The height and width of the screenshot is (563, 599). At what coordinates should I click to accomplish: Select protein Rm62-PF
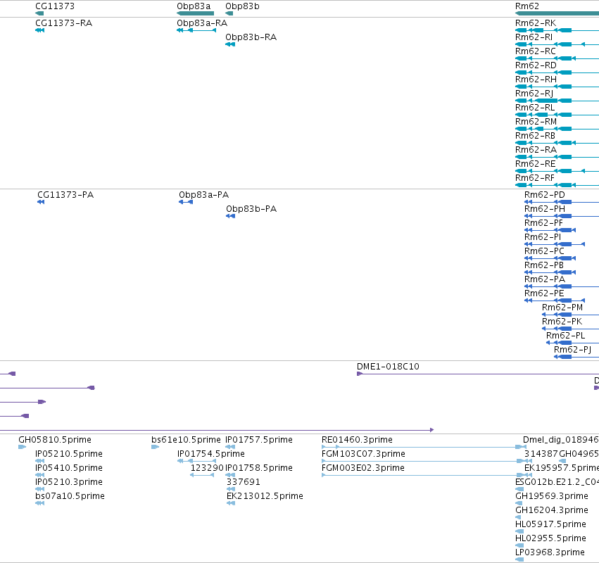click(543, 223)
